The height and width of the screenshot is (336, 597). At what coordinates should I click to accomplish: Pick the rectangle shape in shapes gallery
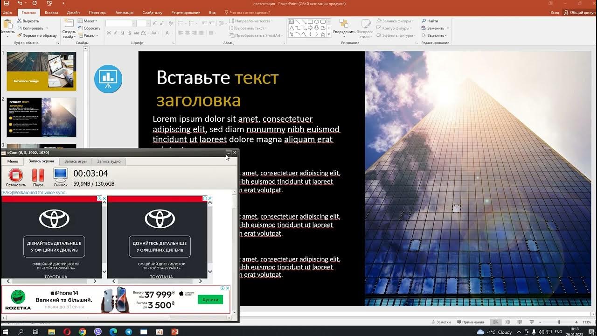point(310,21)
